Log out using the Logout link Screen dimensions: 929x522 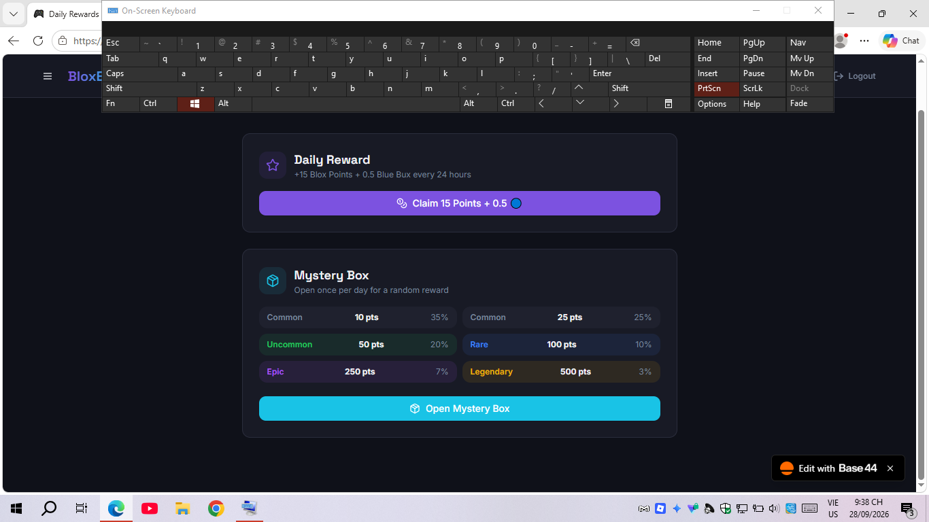click(x=855, y=76)
